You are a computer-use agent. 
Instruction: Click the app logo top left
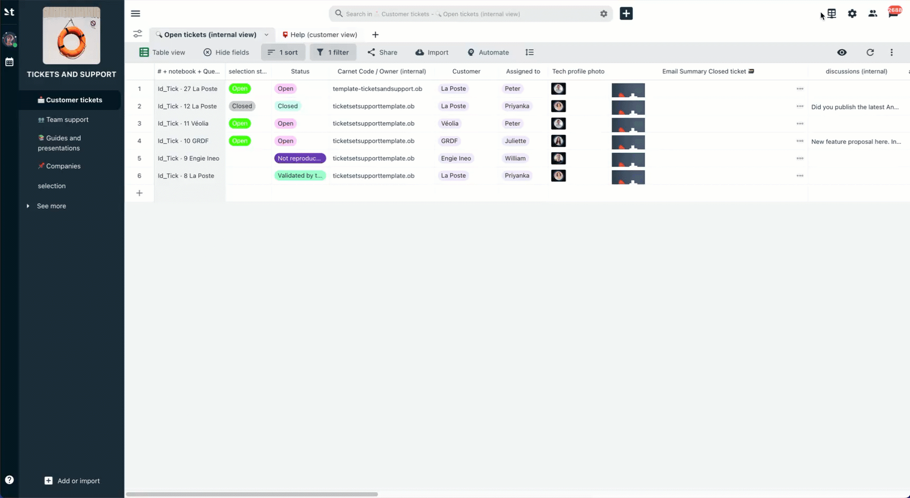10,12
